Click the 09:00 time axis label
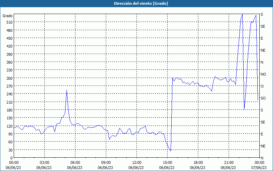 106,163
